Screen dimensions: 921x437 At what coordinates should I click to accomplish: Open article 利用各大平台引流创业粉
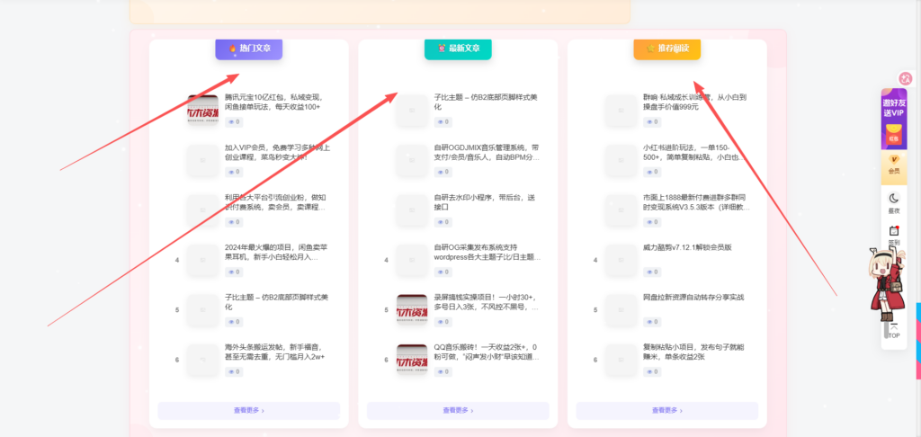(x=275, y=202)
